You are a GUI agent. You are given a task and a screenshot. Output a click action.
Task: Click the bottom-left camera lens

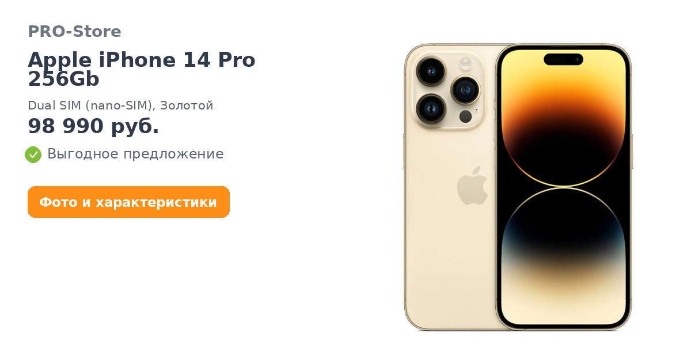pyautogui.click(x=431, y=108)
